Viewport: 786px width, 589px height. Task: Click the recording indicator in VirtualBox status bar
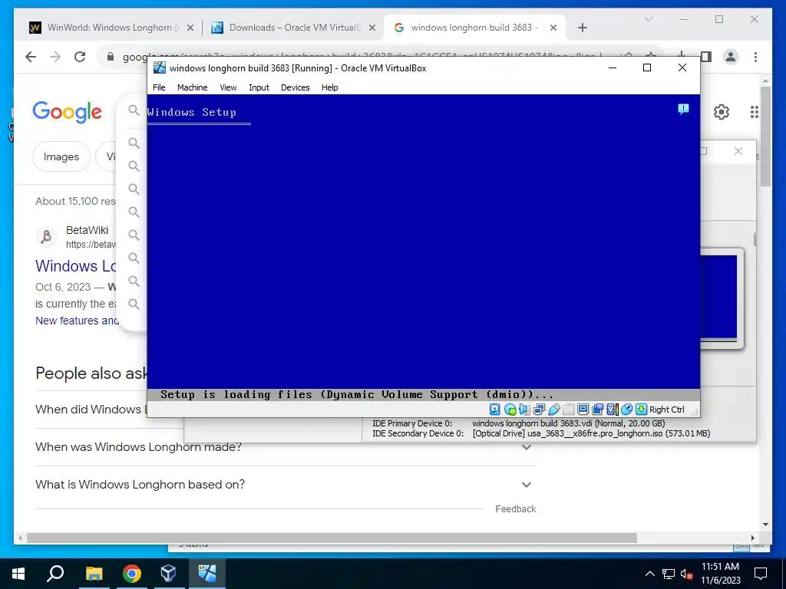(x=597, y=410)
